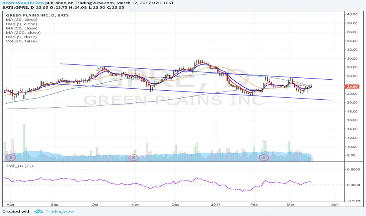The width and height of the screenshot is (366, 216).
Task: Click the red 23.65 current price label
Action: coord(352,87)
